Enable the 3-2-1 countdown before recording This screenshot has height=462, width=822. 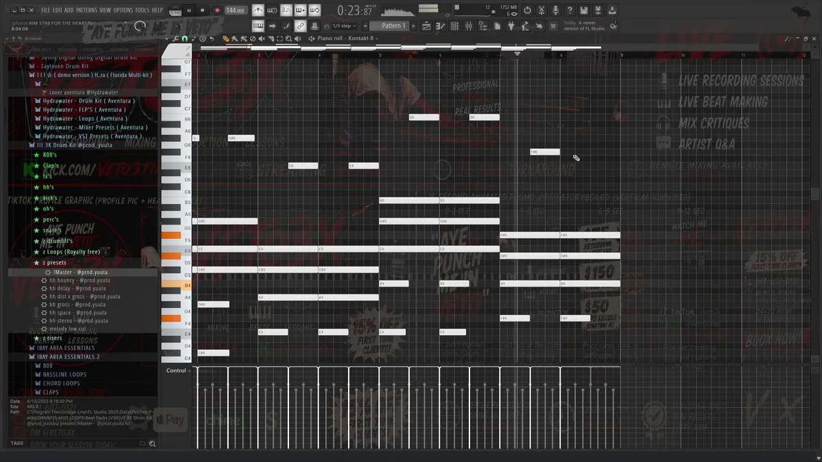pyautogui.click(x=286, y=10)
